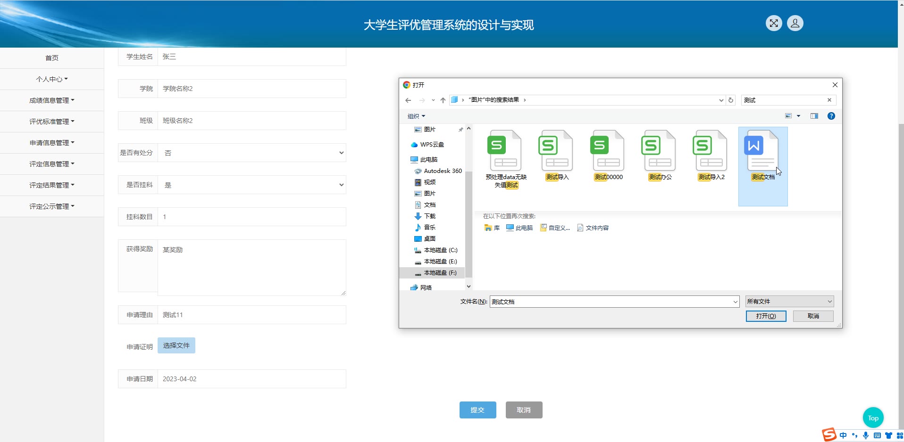Select the file 测试办公

(660, 156)
